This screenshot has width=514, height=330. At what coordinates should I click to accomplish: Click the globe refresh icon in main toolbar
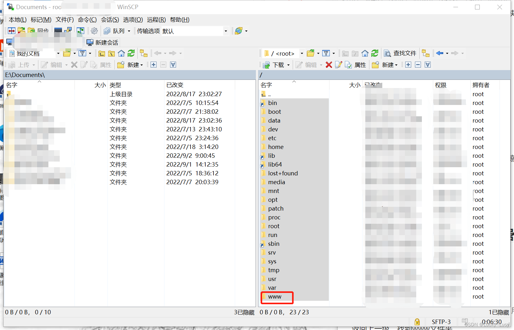click(x=239, y=31)
